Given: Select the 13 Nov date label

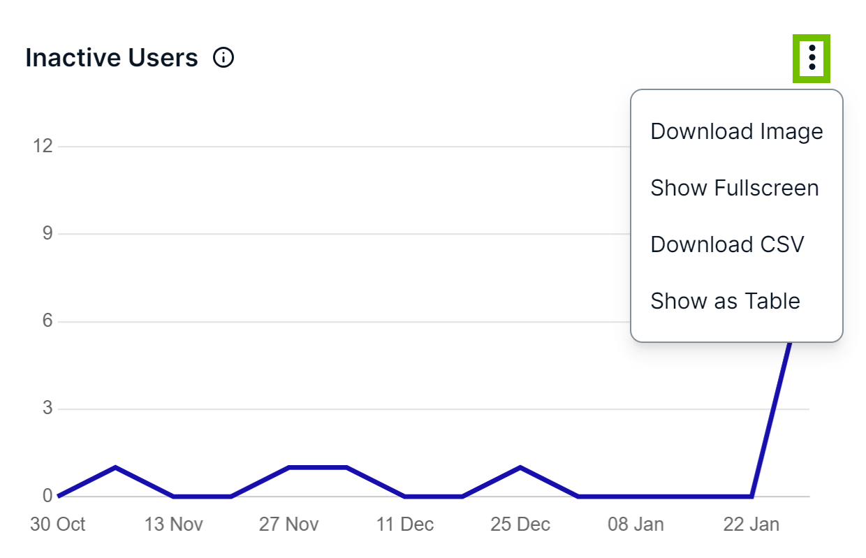Looking at the screenshot, I should click(173, 524).
